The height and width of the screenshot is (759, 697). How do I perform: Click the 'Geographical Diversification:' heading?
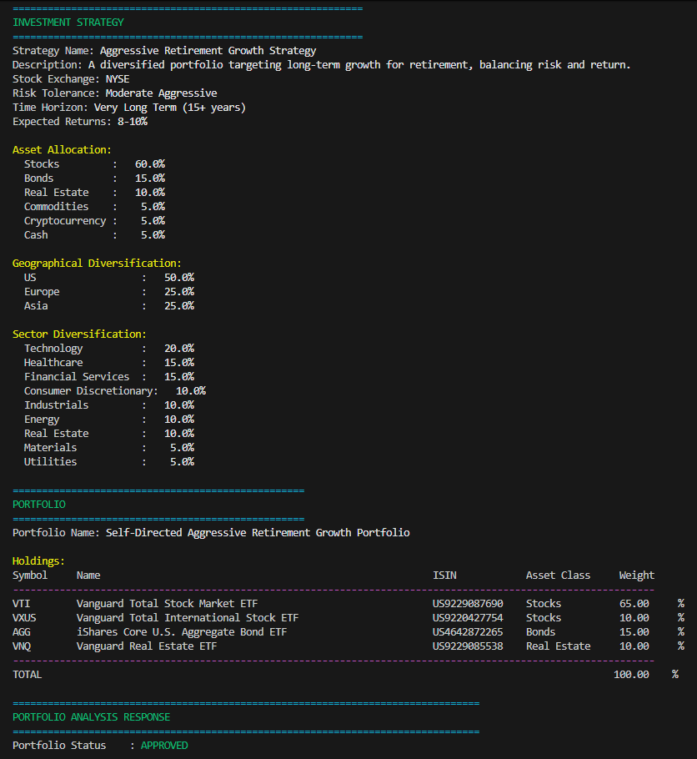pos(97,264)
